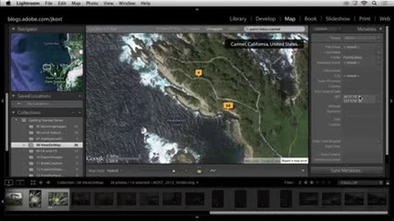Select the 10 collection in list
Image resolution: width=394 pixels, height=221 pixels.
tap(47, 157)
